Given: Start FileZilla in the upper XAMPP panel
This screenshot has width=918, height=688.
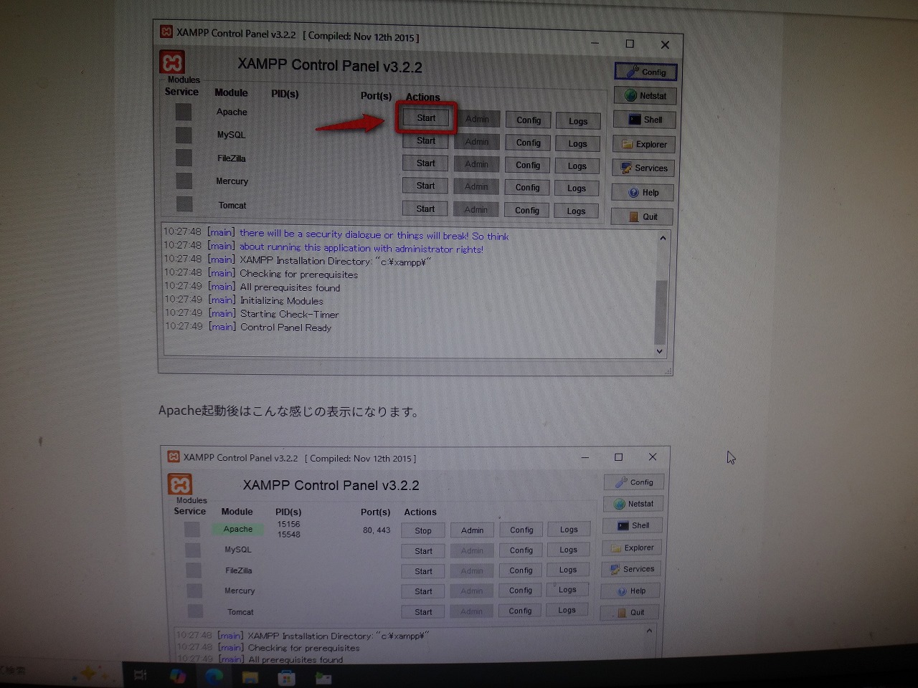Looking at the screenshot, I should click(x=426, y=163).
